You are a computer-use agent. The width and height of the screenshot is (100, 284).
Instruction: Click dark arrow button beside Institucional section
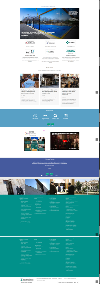coord(97,92)
